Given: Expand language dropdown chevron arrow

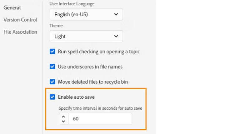Looking at the screenshot, I should point(116,14).
